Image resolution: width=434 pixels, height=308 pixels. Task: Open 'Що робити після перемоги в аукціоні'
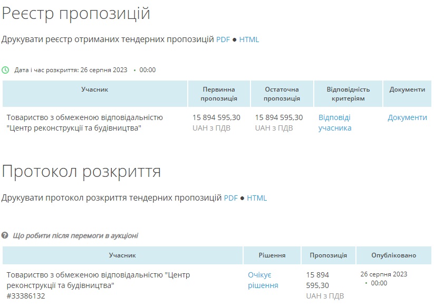point(75,236)
